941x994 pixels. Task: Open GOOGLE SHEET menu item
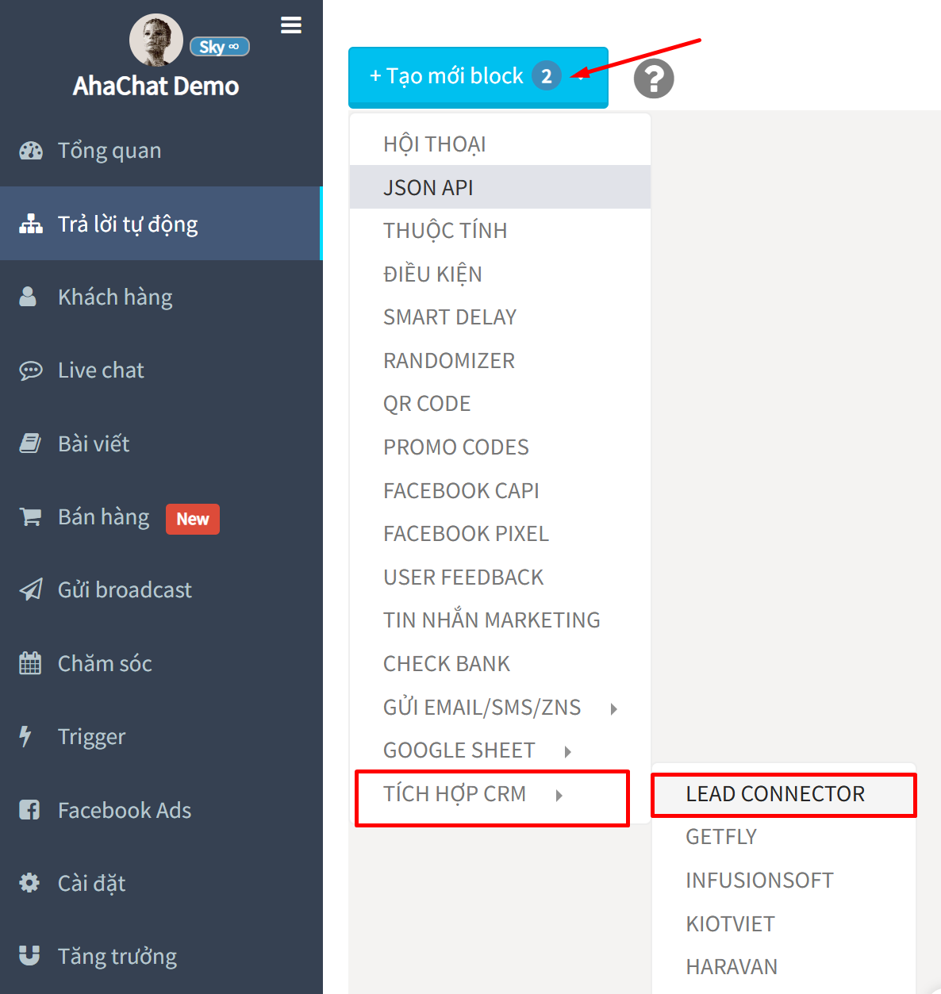[x=500, y=750]
